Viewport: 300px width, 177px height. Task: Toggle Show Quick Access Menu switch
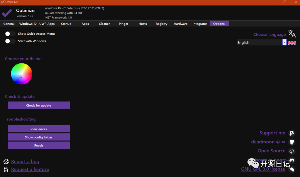click(x=10, y=34)
